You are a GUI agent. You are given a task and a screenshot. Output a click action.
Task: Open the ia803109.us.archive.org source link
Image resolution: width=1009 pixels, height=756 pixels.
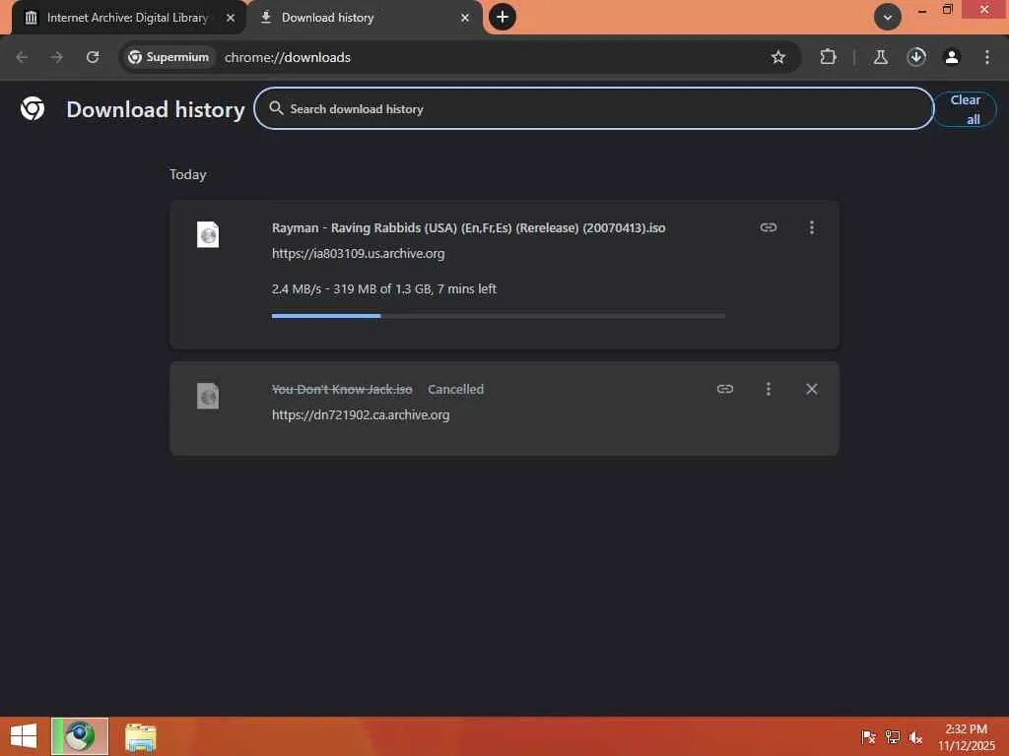click(358, 254)
